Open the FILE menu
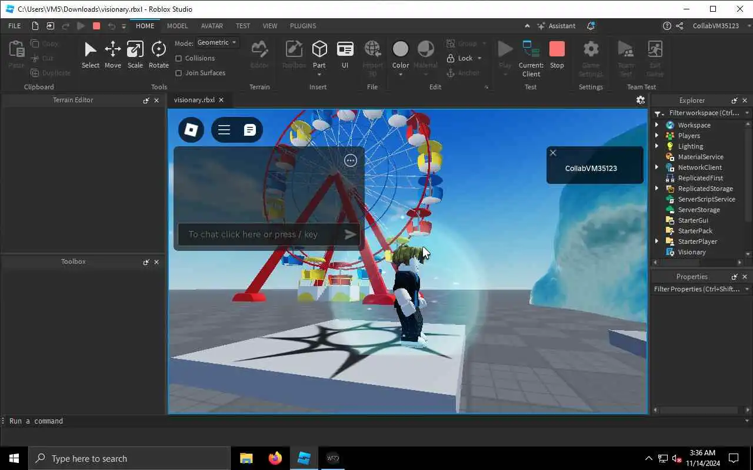 [15, 26]
